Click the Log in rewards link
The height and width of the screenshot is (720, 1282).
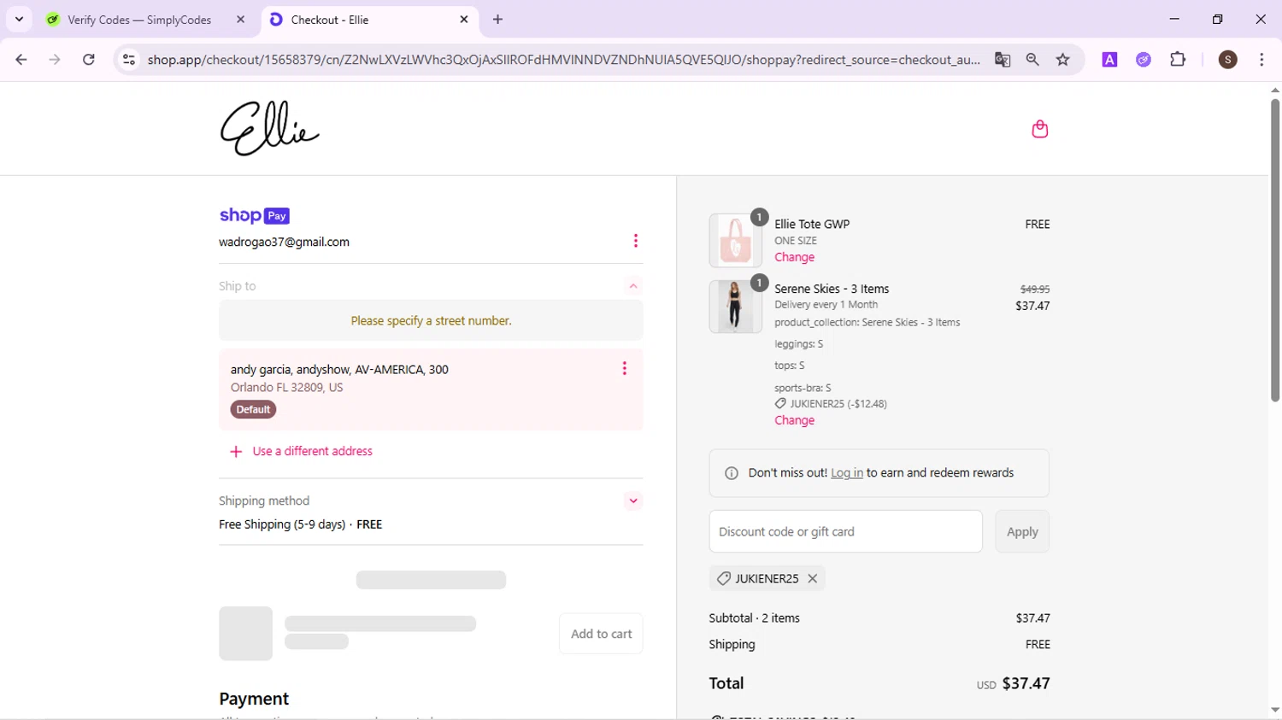point(847,473)
